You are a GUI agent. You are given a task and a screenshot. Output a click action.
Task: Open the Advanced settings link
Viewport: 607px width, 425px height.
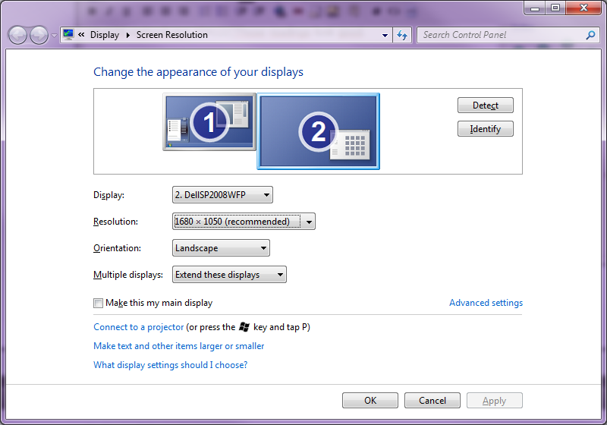[486, 303]
